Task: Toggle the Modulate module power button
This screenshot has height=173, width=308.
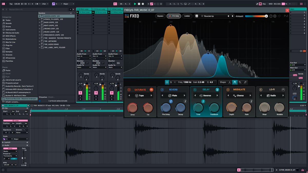Action: [x=228, y=90]
